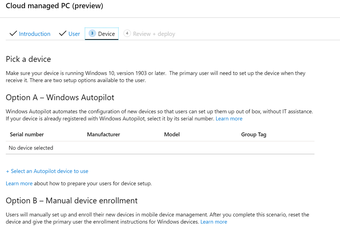
Task: Click Select an Autopilot device to use
Action: tap(47, 171)
